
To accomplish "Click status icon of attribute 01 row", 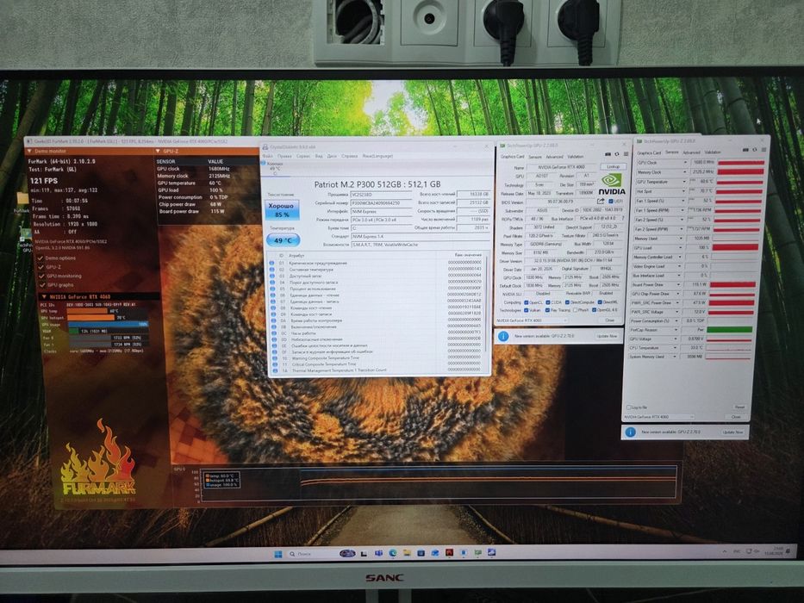I will 272,263.
